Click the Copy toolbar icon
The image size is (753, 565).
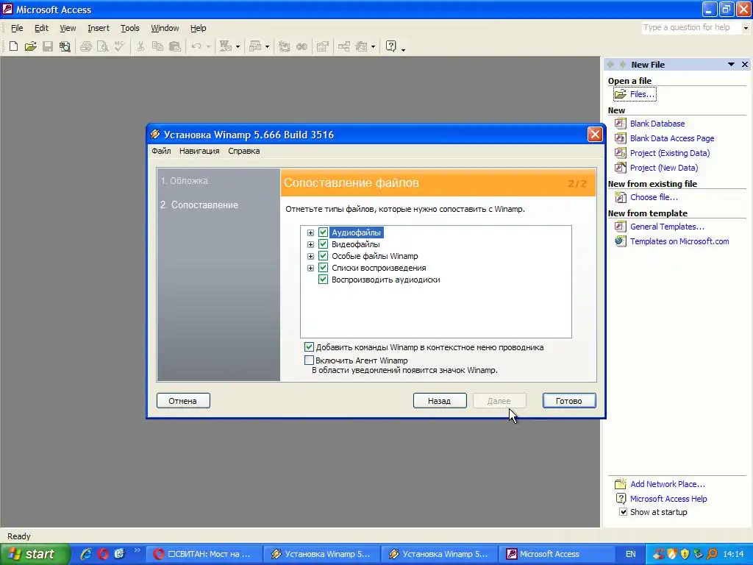pos(157,46)
